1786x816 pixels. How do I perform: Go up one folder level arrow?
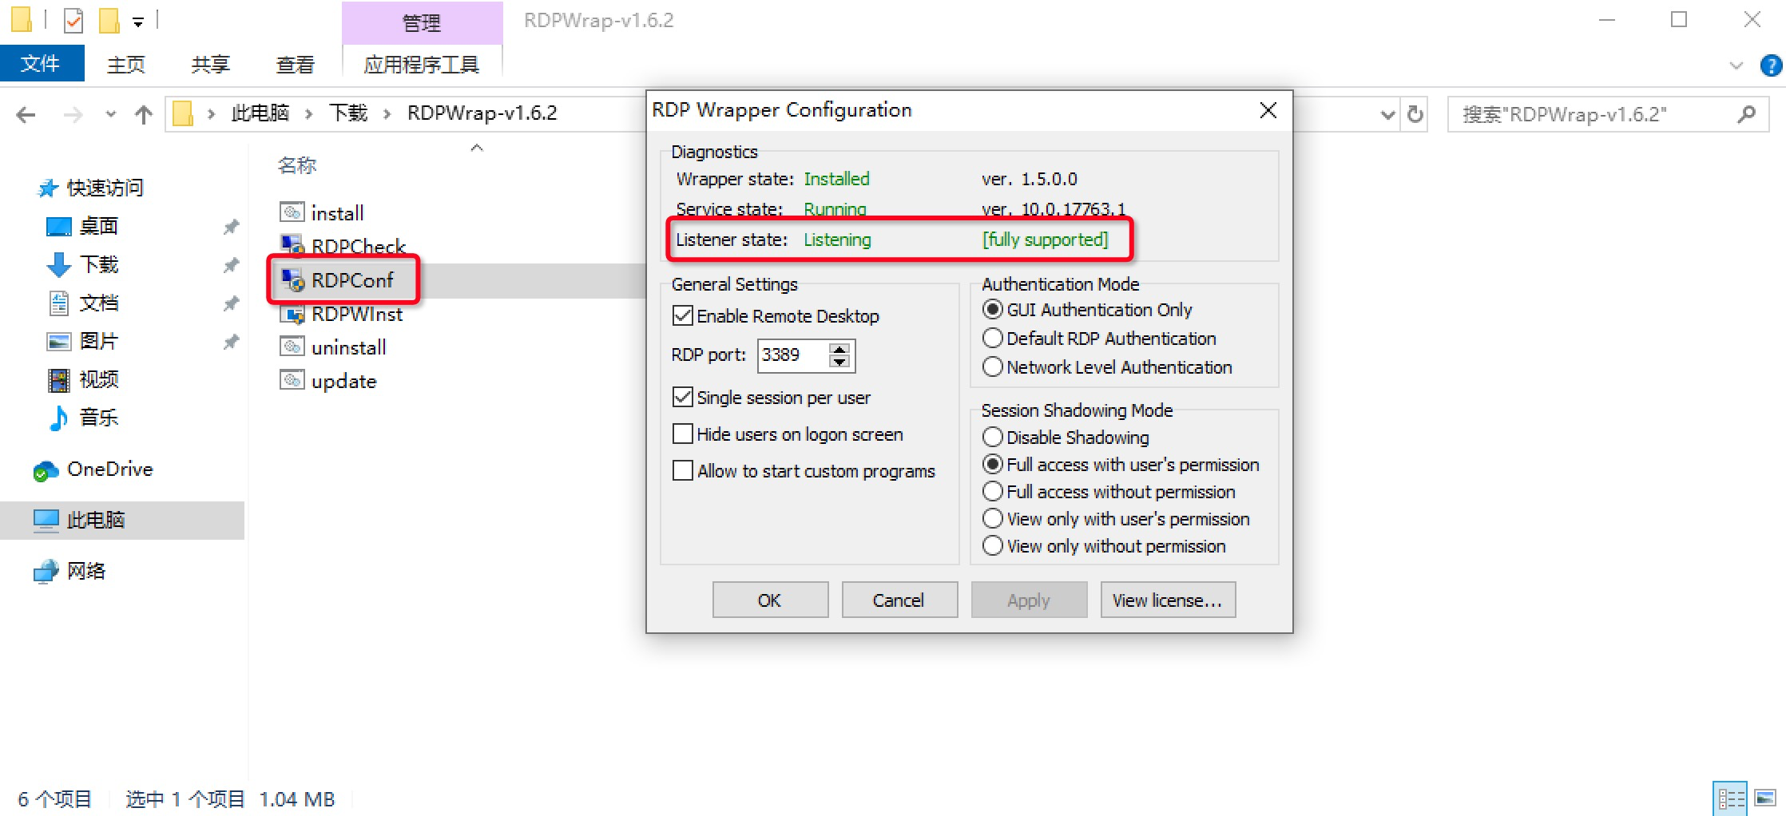(x=144, y=115)
